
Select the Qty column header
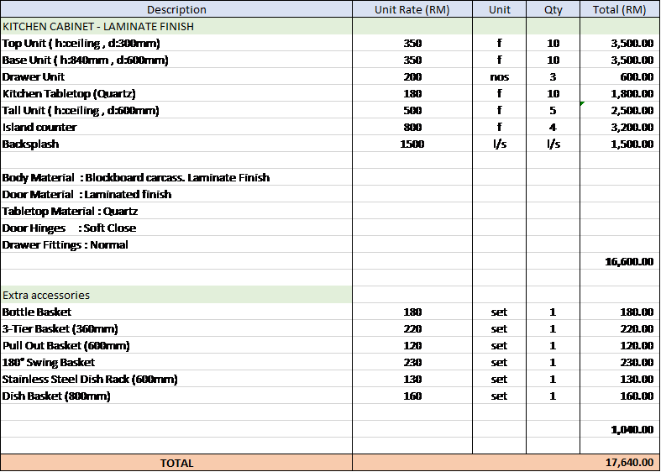click(x=553, y=9)
